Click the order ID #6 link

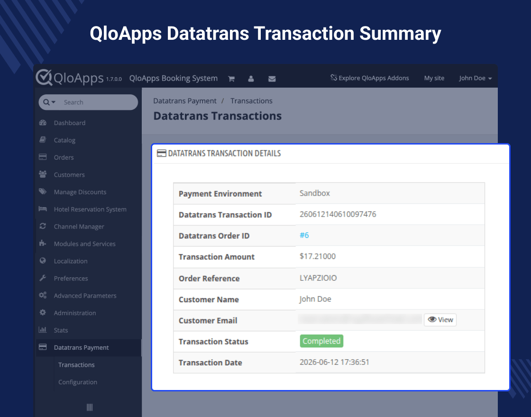point(304,235)
